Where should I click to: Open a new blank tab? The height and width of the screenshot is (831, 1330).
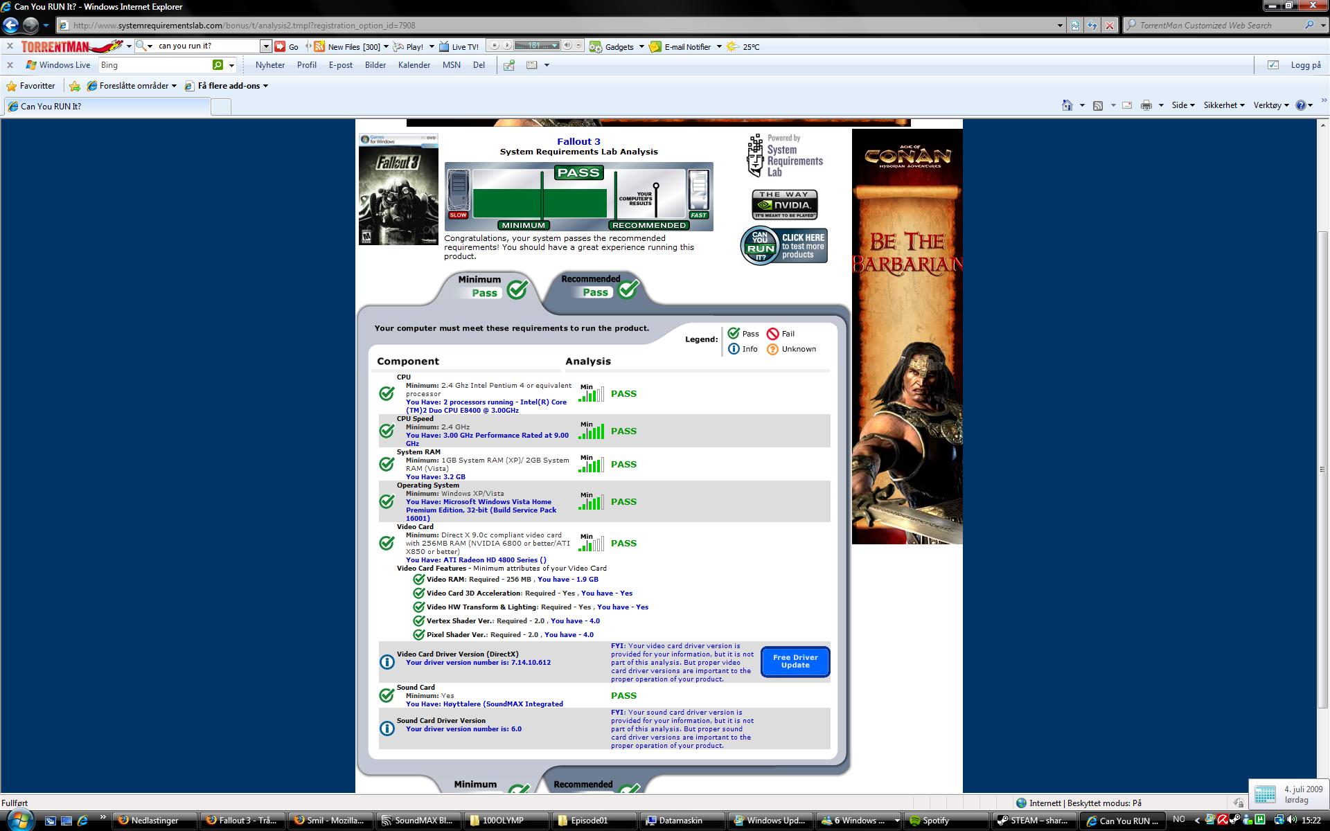(220, 107)
